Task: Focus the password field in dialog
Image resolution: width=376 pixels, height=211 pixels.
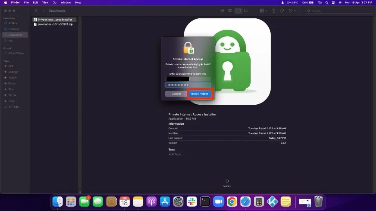Action: point(188,85)
